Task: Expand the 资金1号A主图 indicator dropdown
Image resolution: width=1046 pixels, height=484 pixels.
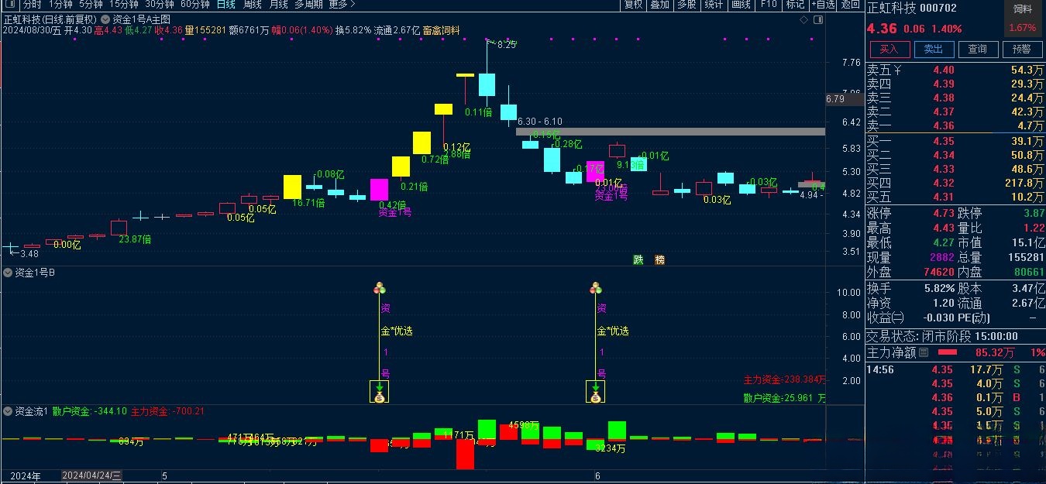Action: point(105,19)
